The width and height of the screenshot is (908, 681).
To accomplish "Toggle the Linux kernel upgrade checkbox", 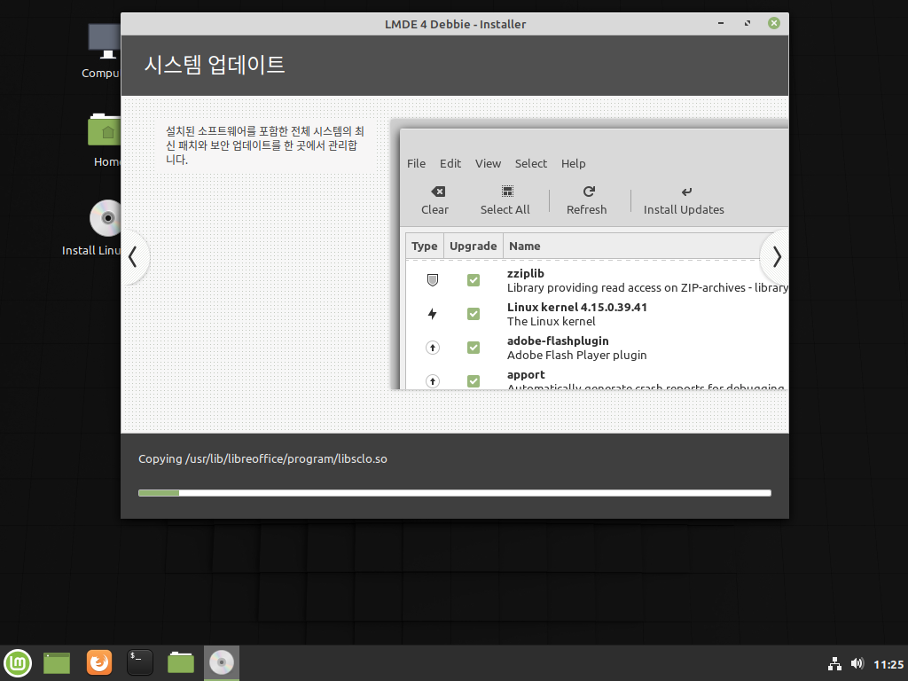I will [x=474, y=314].
